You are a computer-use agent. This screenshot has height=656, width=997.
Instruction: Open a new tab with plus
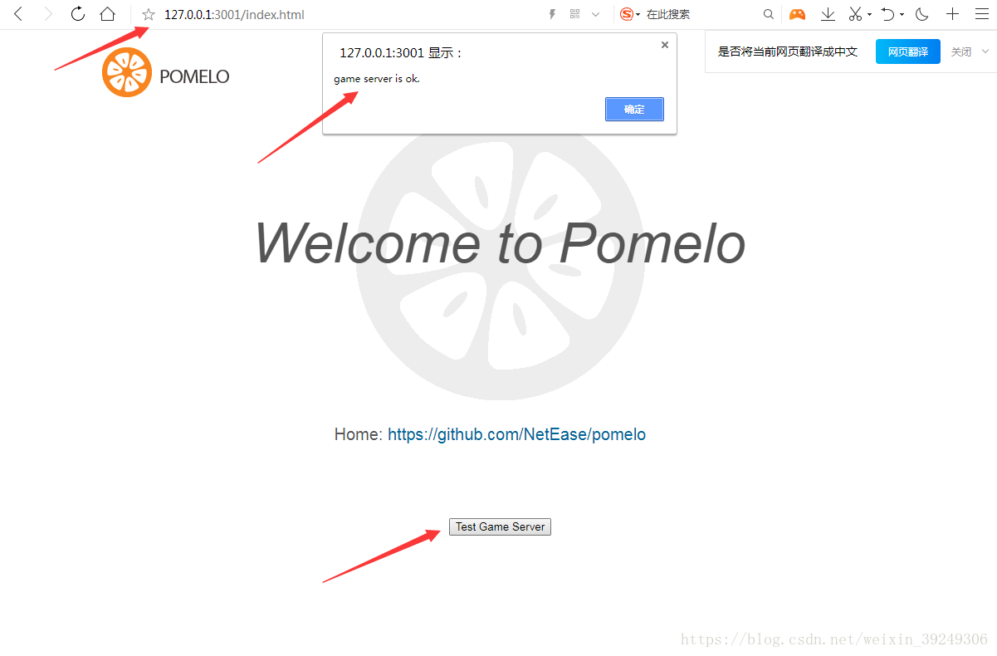click(x=952, y=14)
